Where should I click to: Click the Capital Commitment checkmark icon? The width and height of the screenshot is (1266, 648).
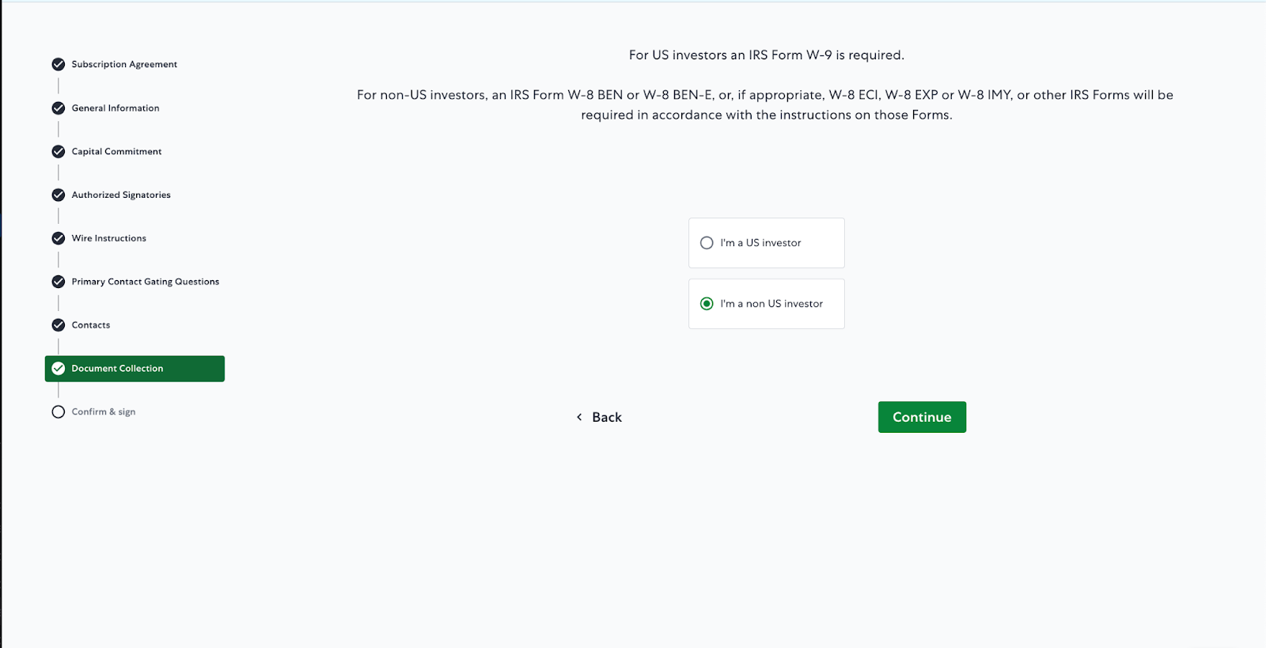pos(59,152)
